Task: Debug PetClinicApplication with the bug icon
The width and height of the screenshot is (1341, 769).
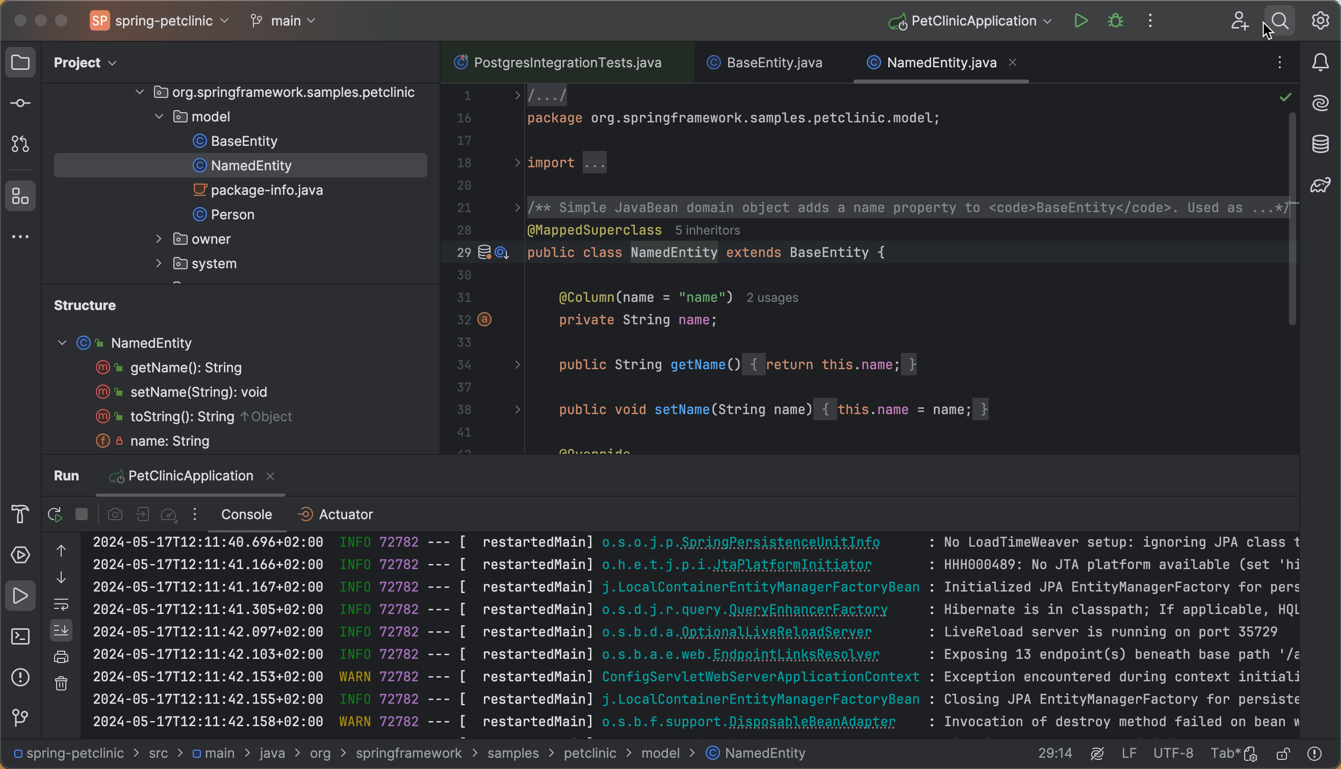Action: (x=1115, y=20)
